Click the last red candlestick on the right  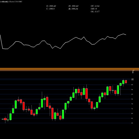point(126,82)
